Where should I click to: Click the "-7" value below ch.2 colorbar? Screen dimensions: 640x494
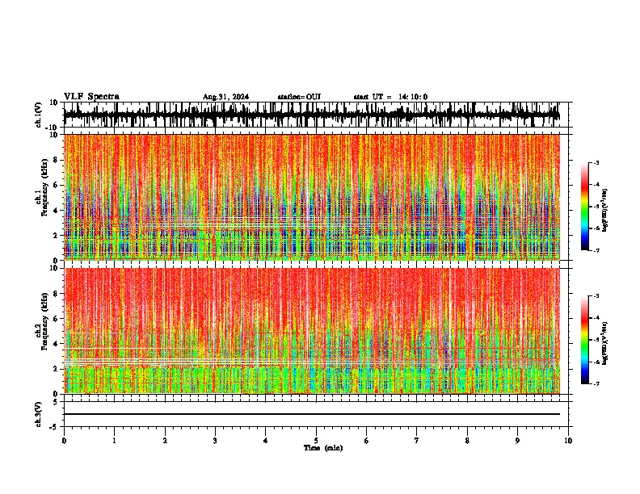tap(596, 383)
